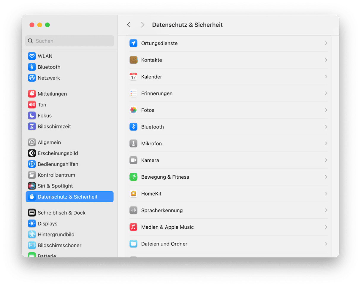This screenshot has height=286, width=361.
Task: Click the Ortungsdienste arrow icon
Action: [x=133, y=43]
